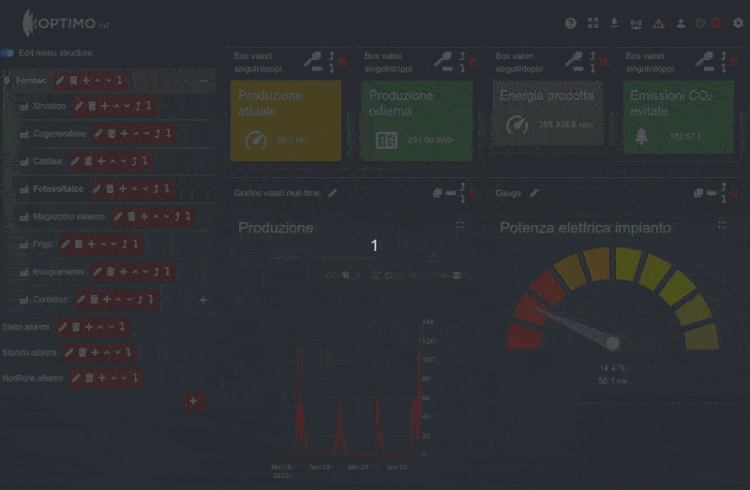Delete the Notifiche allarmi menu item
The width and height of the screenshot is (750, 490).
89,379
